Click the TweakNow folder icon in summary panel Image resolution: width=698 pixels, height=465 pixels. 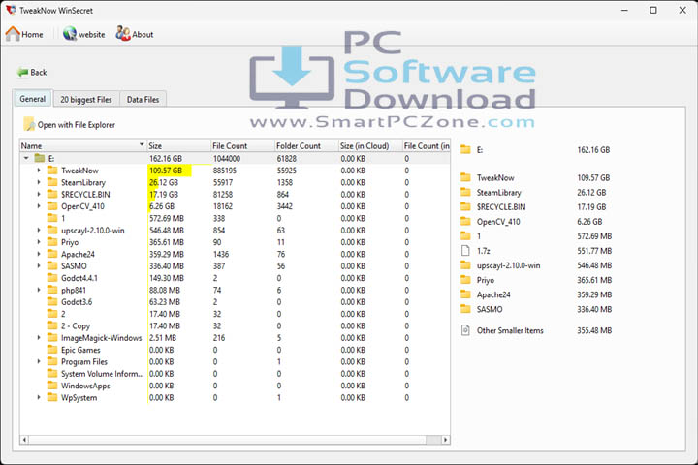click(465, 177)
